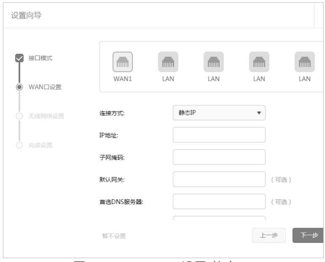Screen dimensions: 325x262
Task: Select the WAN1 port icon
Action: coord(123,62)
